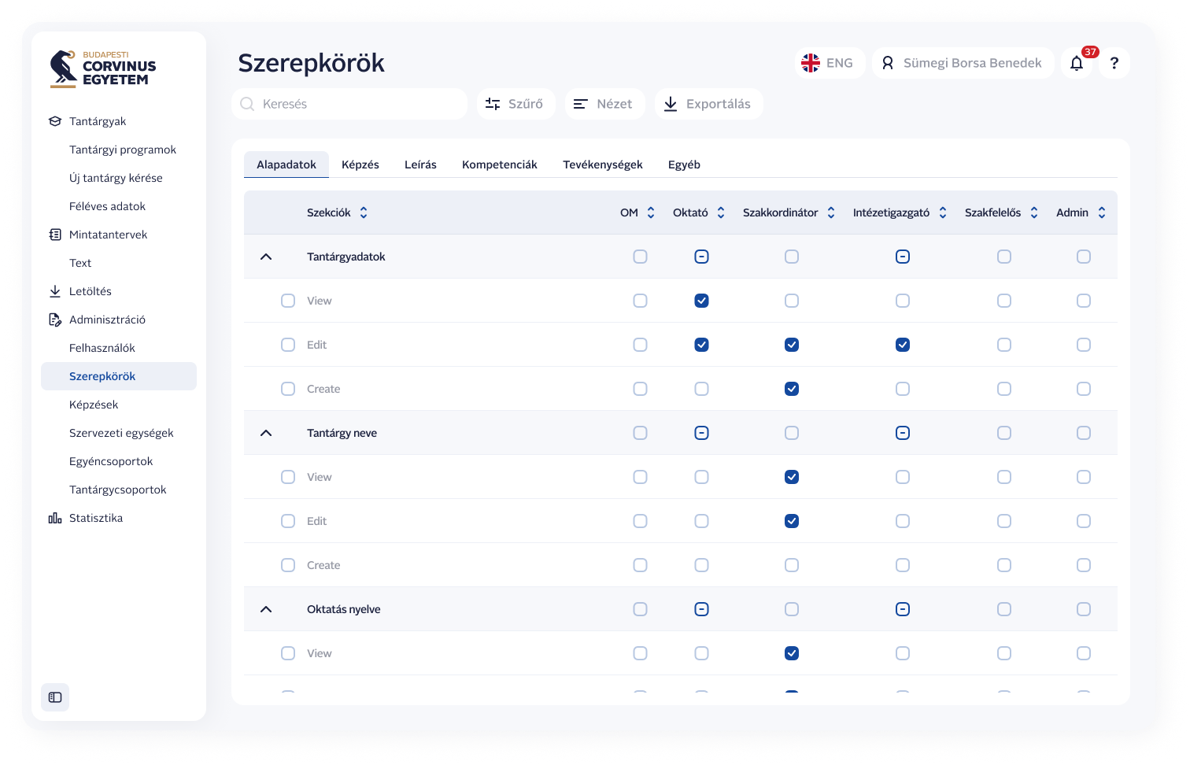Collapse the Tantárgyadatok section
The image size is (1190, 765).
click(266, 257)
